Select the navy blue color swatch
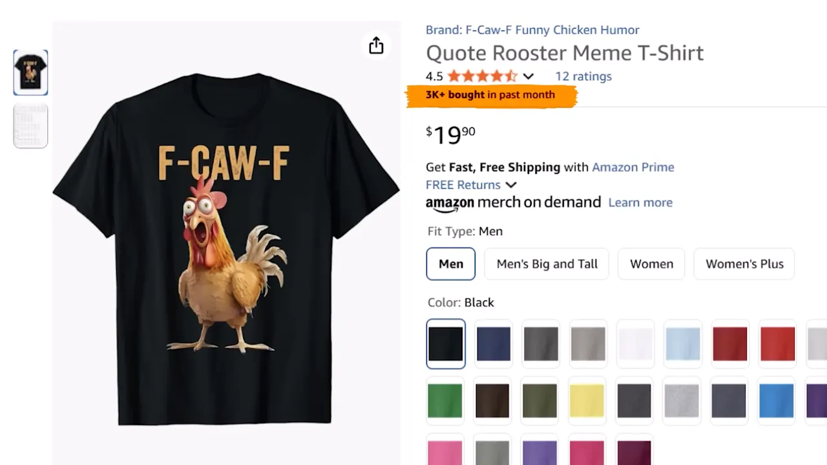Screen dimensions: 827x465 (x=494, y=344)
